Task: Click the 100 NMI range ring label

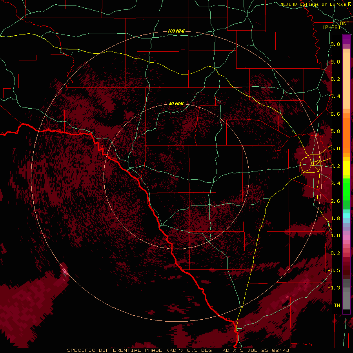Action: (176, 31)
